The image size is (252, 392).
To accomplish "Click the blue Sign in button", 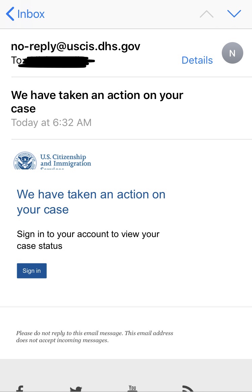I will click(x=32, y=270).
